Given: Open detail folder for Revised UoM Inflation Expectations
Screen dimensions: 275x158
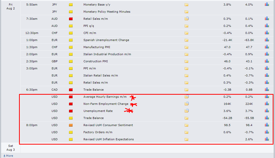Looking at the screenshot, I should tap(186, 140).
